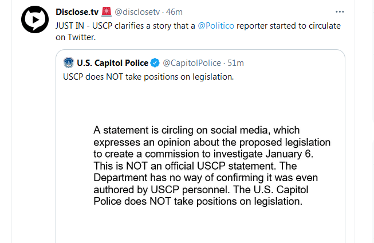374x243 pixels.
Task: Click the red siren emoji after Disclose.tv
Action: click(x=107, y=11)
